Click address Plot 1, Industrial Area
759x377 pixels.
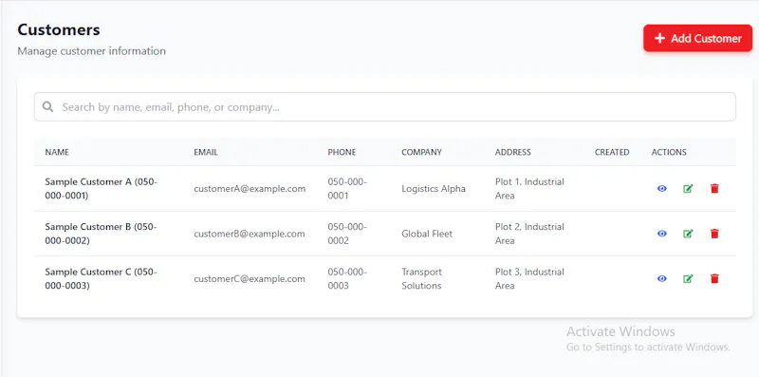529,188
